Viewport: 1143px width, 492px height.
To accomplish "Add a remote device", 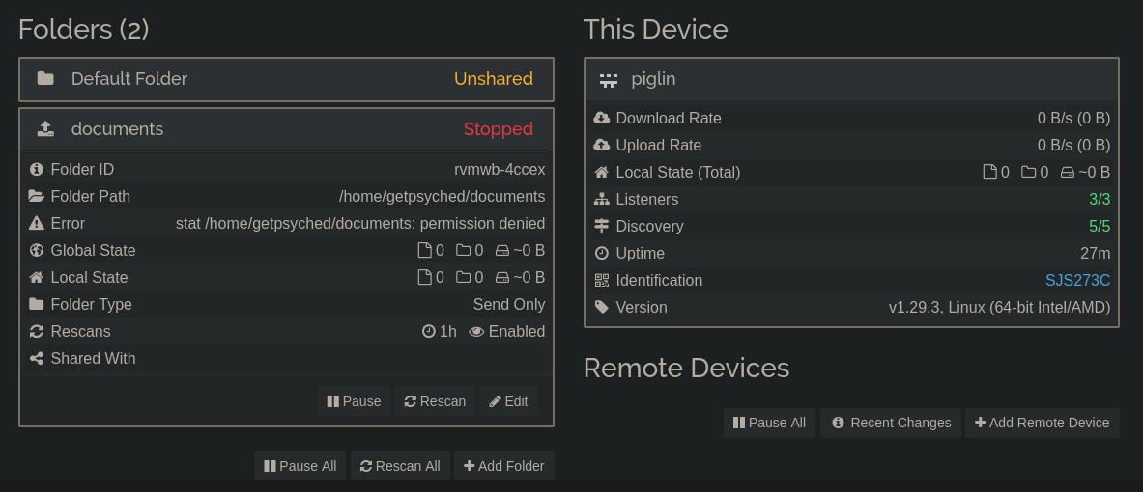I will [1043, 423].
